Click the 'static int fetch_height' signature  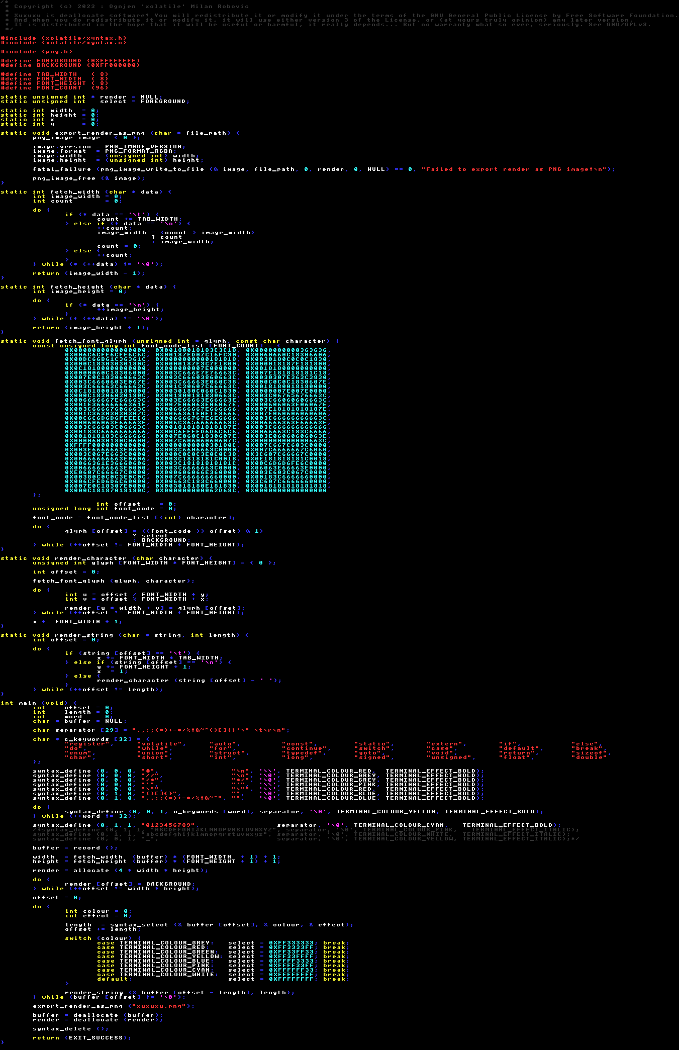click(88, 287)
